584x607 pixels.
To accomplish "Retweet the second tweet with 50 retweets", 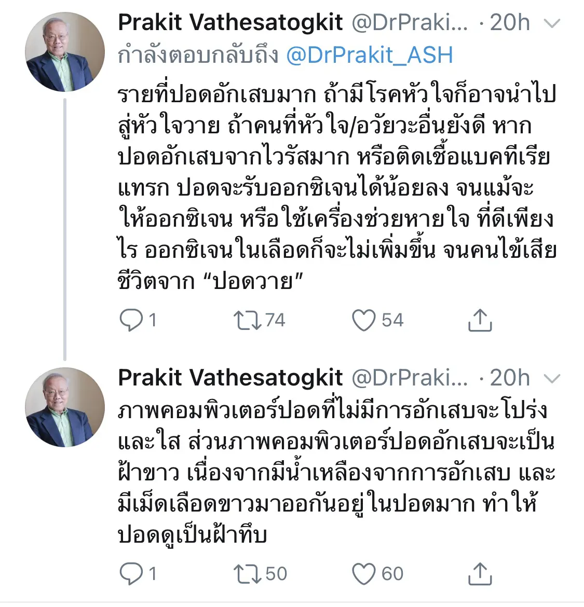I will click(x=248, y=573).
